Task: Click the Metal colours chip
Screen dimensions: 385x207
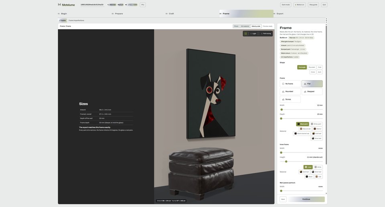Action: pyautogui.click(x=294, y=53)
